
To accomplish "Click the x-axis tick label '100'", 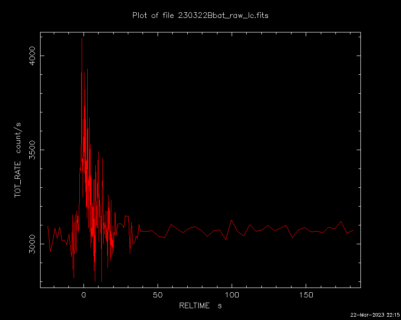I will coord(232,295).
